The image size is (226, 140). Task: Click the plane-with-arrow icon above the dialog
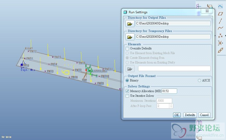(199, 6)
